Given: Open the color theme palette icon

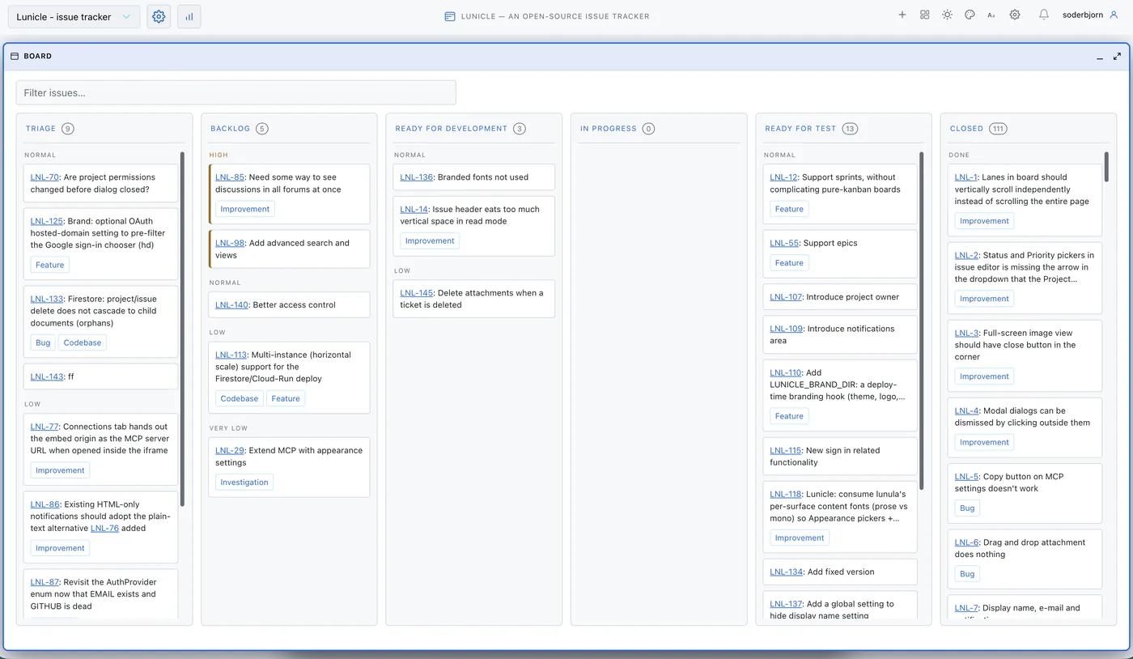Looking at the screenshot, I should tap(970, 15).
